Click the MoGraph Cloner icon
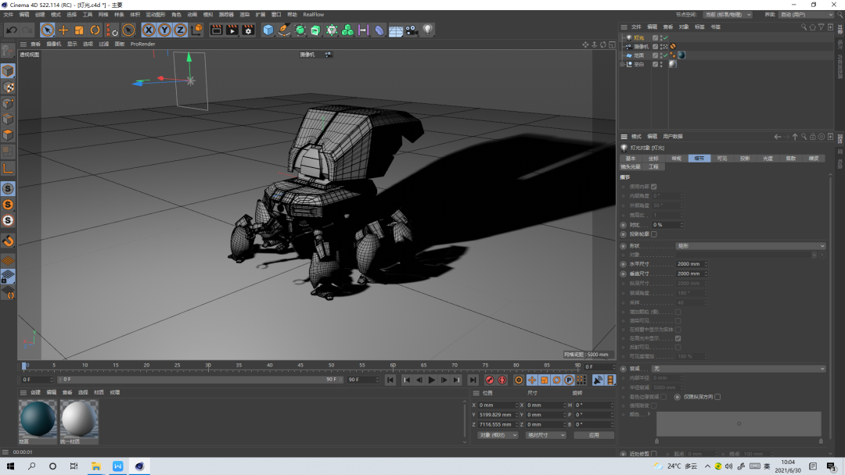 tap(347, 30)
